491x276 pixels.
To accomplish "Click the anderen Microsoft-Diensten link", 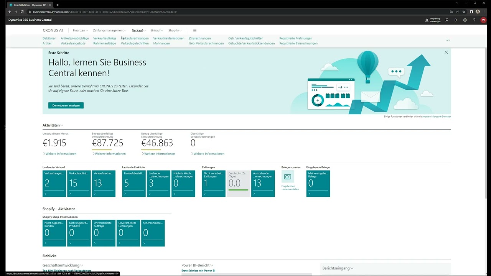I will (437, 117).
